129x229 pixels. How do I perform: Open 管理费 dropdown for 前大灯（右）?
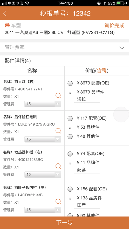43,104
